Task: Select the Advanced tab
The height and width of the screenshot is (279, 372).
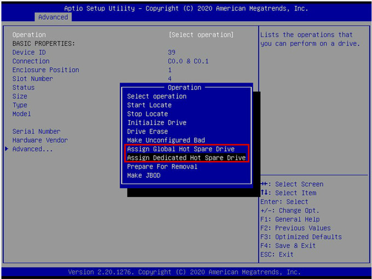Action: tap(54, 17)
